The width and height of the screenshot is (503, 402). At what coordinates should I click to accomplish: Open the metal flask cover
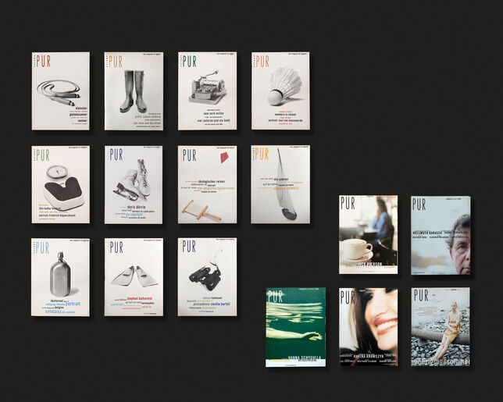[60, 277]
